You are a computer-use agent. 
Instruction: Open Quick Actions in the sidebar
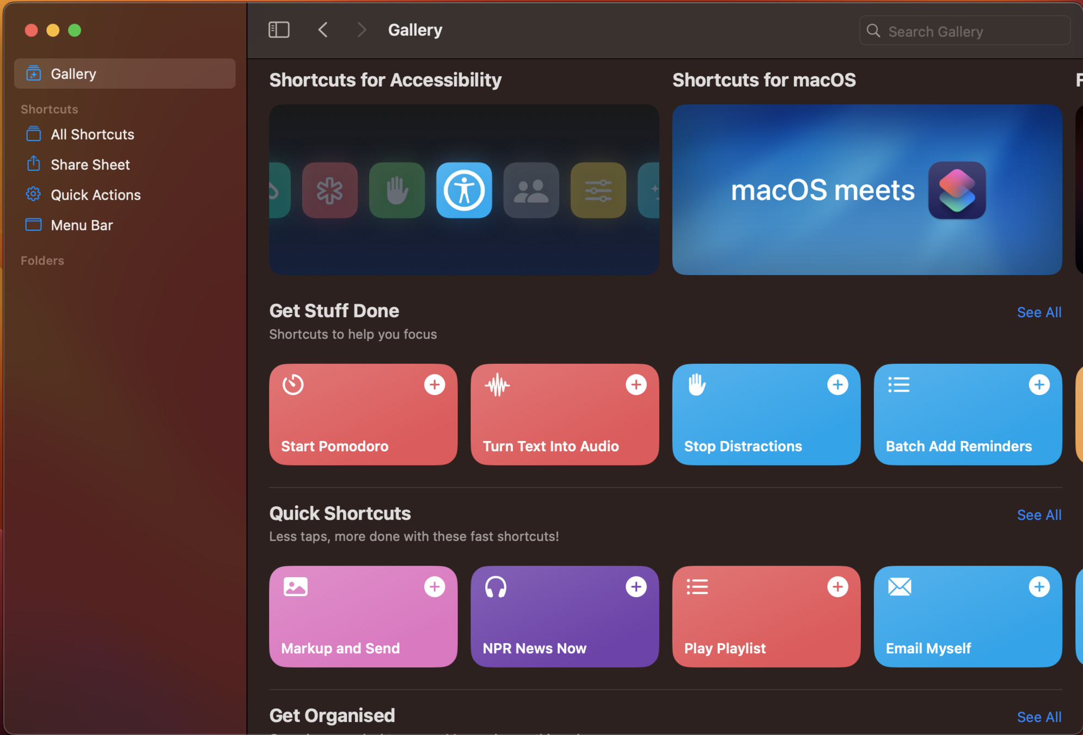click(x=95, y=195)
